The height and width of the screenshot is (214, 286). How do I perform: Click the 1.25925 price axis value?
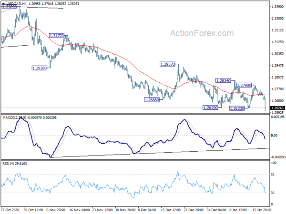pos(277,113)
